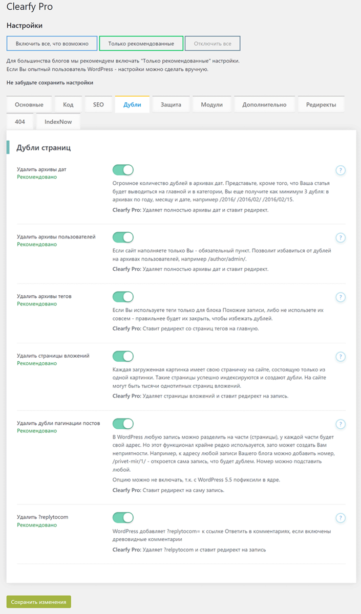Image resolution: width=361 pixels, height=614 pixels.
Task: Switch to the Основные tab
Action: [29, 104]
